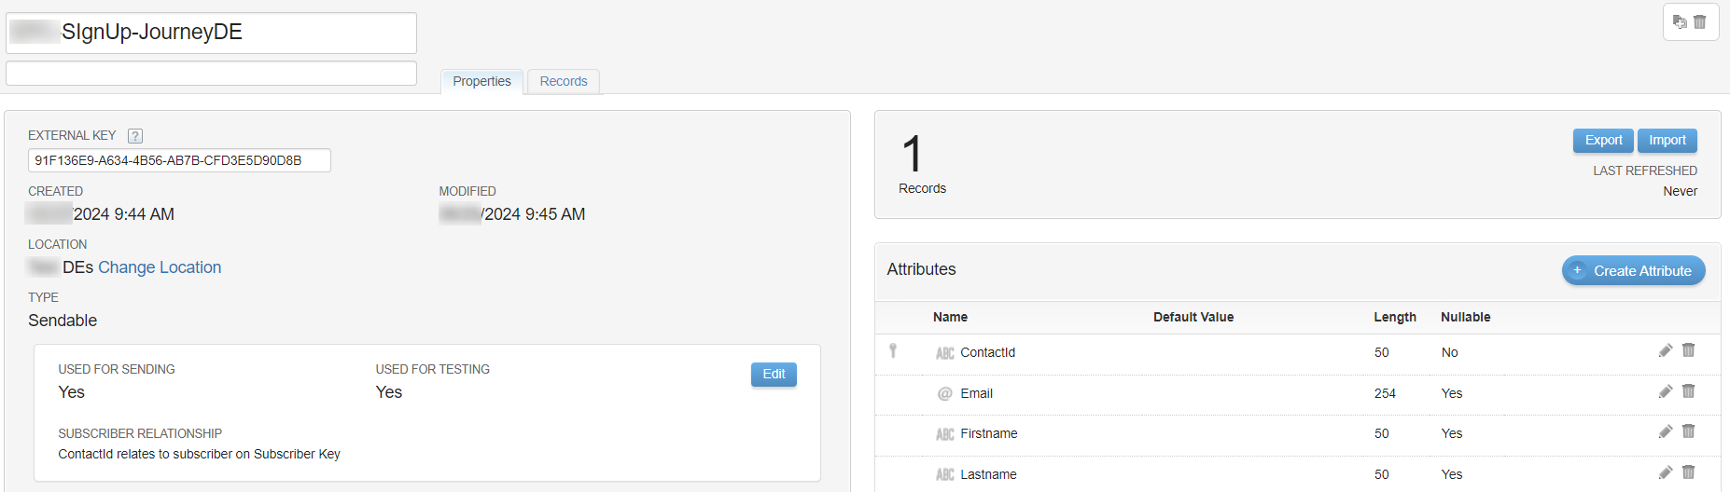This screenshot has height=492, width=1730.
Task: Open the Records tab
Action: point(564,81)
